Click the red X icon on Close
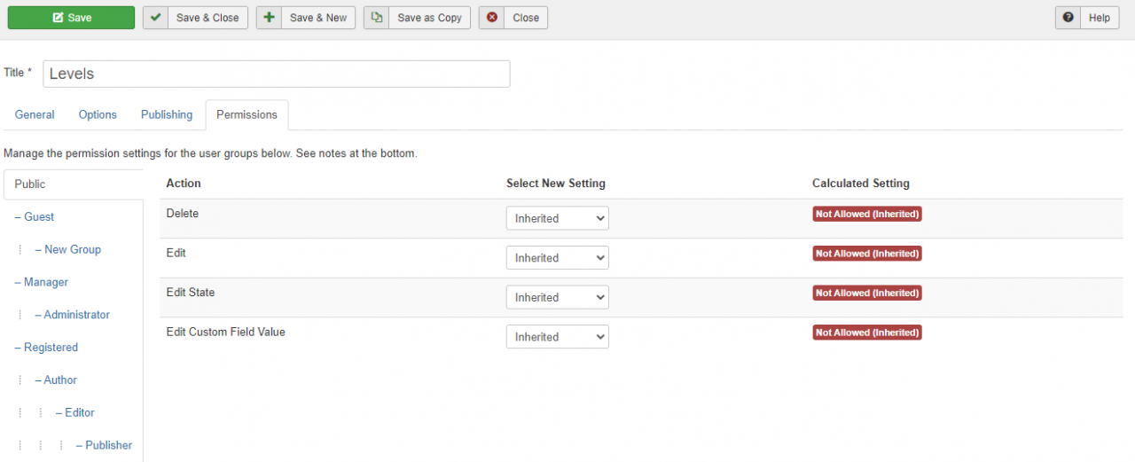 pyautogui.click(x=492, y=18)
